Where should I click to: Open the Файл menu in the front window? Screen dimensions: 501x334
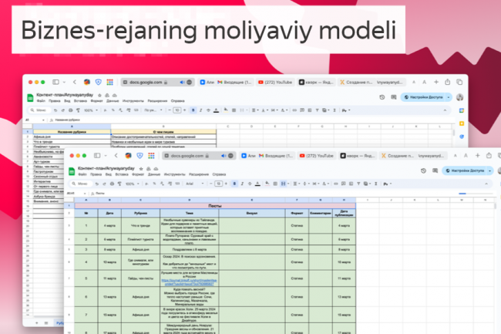point(82,174)
